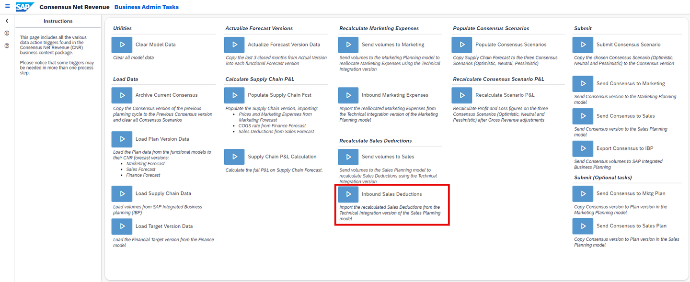Run the Inbound Sales Deductions trigger
The width and height of the screenshot is (690, 282).
[x=348, y=194]
